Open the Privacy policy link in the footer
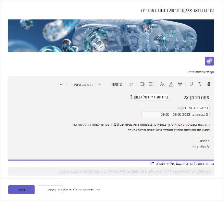The image size is (223, 202). [x=70, y=171]
